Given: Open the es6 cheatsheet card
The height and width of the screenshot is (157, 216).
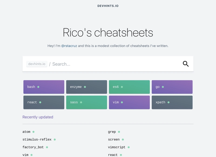Looking at the screenshot, I should pos(129,87).
